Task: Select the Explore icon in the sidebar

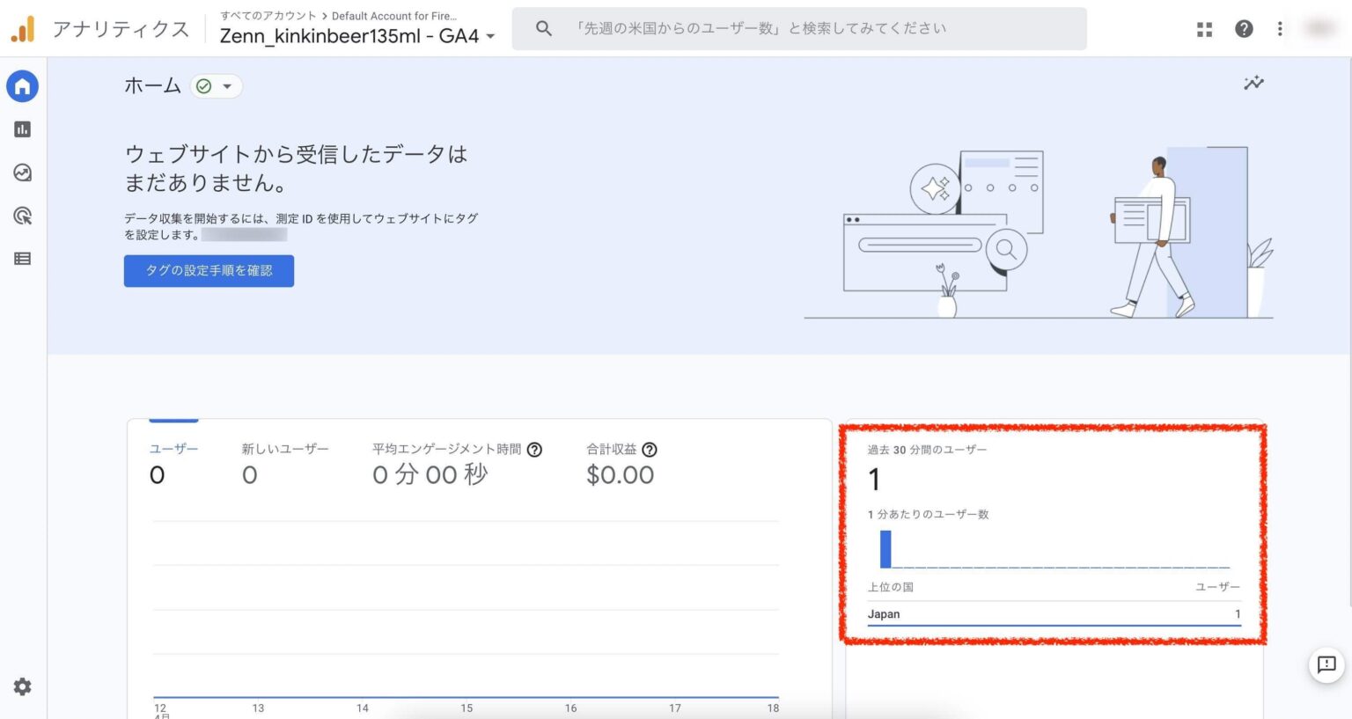Action: pos(22,172)
